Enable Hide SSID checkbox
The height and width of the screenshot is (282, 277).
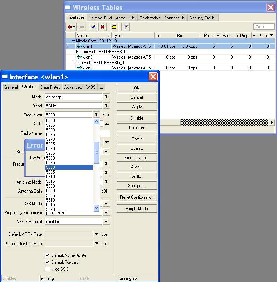pos(47,269)
